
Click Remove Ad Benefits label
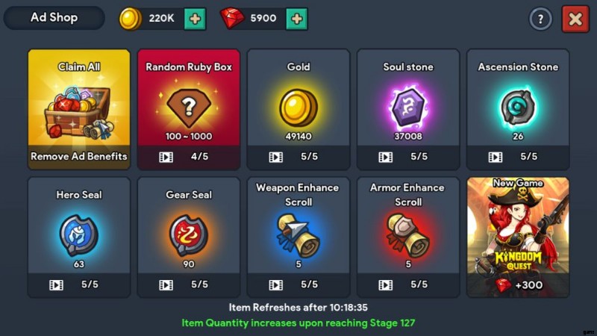(x=79, y=156)
